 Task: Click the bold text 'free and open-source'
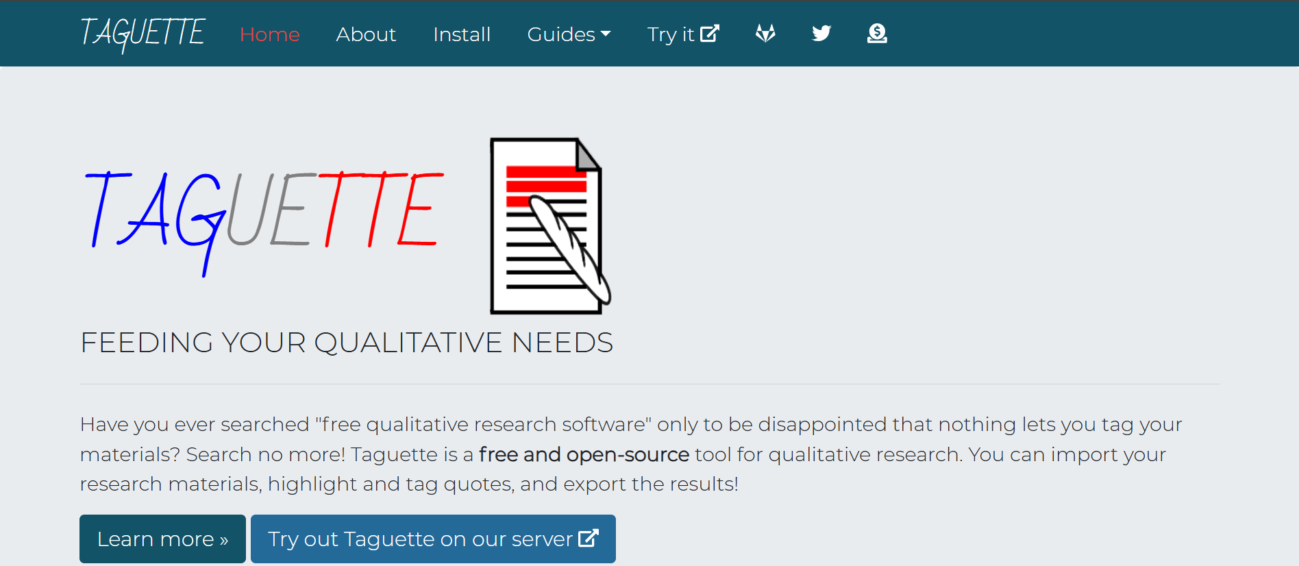584,454
